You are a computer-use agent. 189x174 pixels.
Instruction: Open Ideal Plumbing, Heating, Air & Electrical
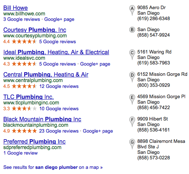[x=56, y=52]
